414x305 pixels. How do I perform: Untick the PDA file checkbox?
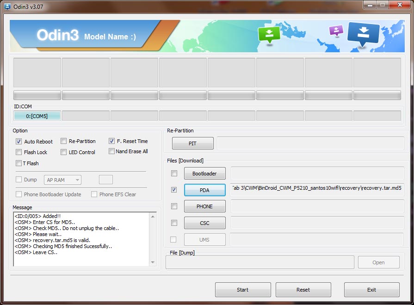coord(174,190)
